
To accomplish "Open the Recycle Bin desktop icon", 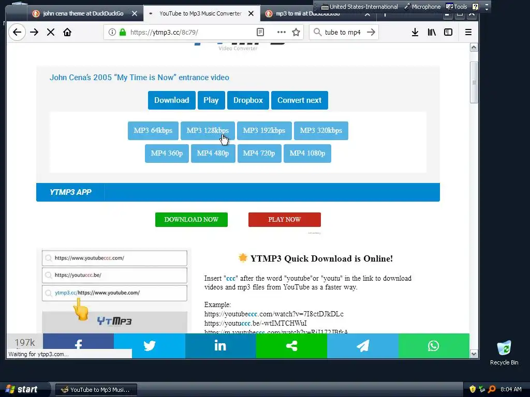I will pos(504,353).
